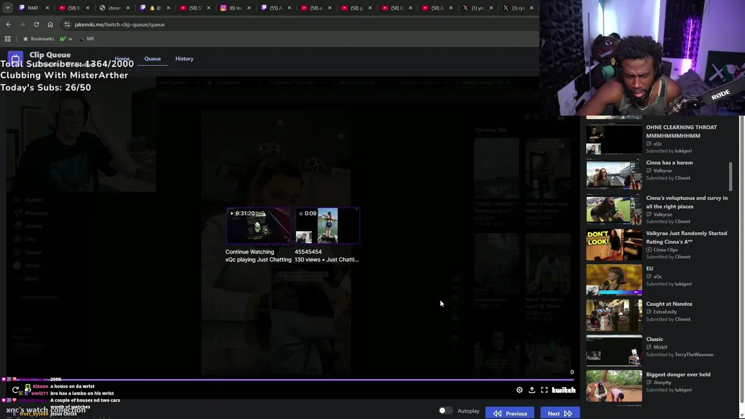Click the player share icon
This screenshot has width=745, height=419.
531,390
